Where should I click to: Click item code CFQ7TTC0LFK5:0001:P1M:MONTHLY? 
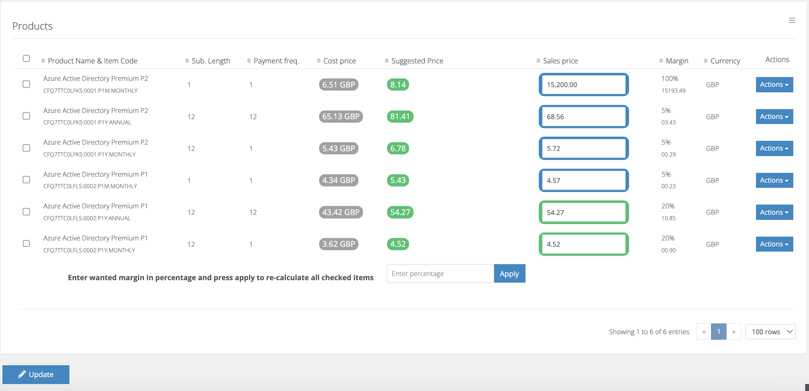pos(90,91)
